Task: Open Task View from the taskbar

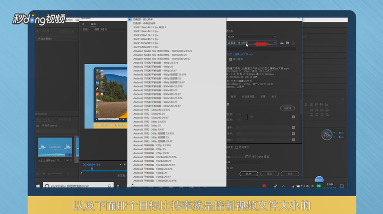Action: 119,186
